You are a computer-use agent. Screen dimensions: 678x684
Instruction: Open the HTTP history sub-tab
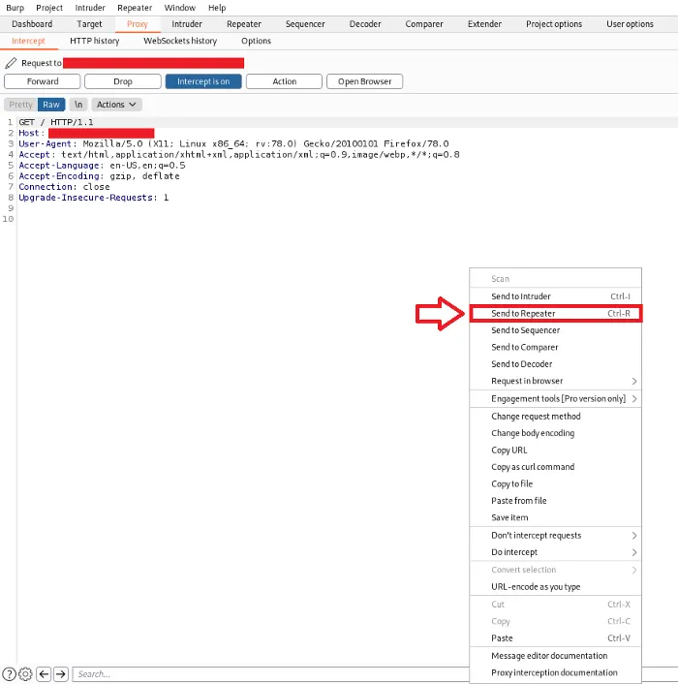[95, 41]
